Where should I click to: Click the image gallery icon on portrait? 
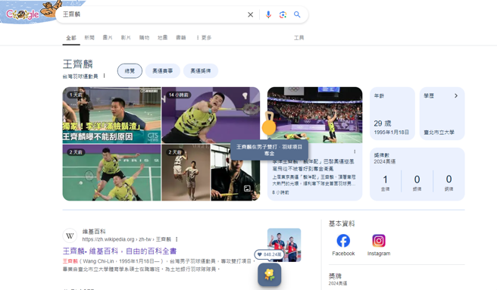point(247,189)
